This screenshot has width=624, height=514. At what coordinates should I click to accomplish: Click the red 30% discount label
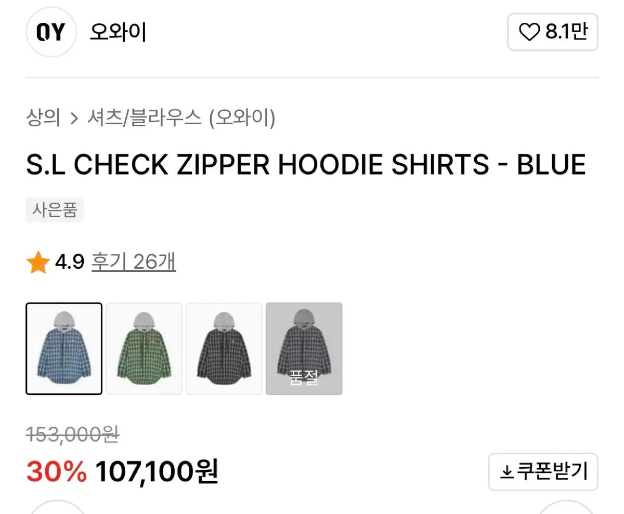pyautogui.click(x=57, y=472)
